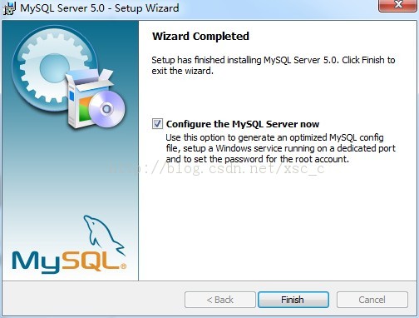Click the registered trademark symbol beside MySQL
419x318 pixels.
pyautogui.click(x=124, y=266)
